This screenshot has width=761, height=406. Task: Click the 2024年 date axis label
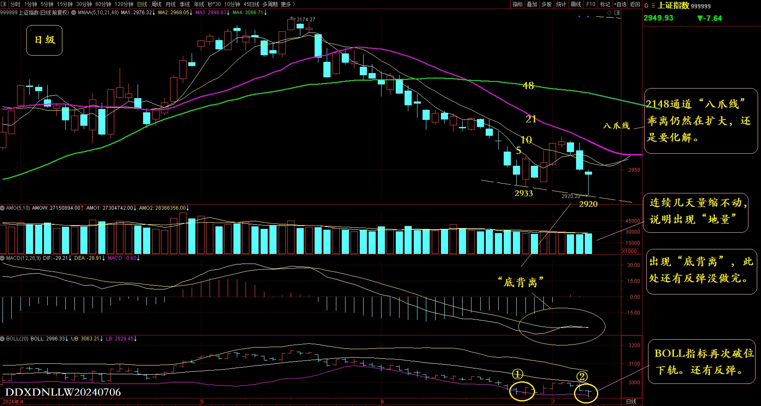[11, 402]
